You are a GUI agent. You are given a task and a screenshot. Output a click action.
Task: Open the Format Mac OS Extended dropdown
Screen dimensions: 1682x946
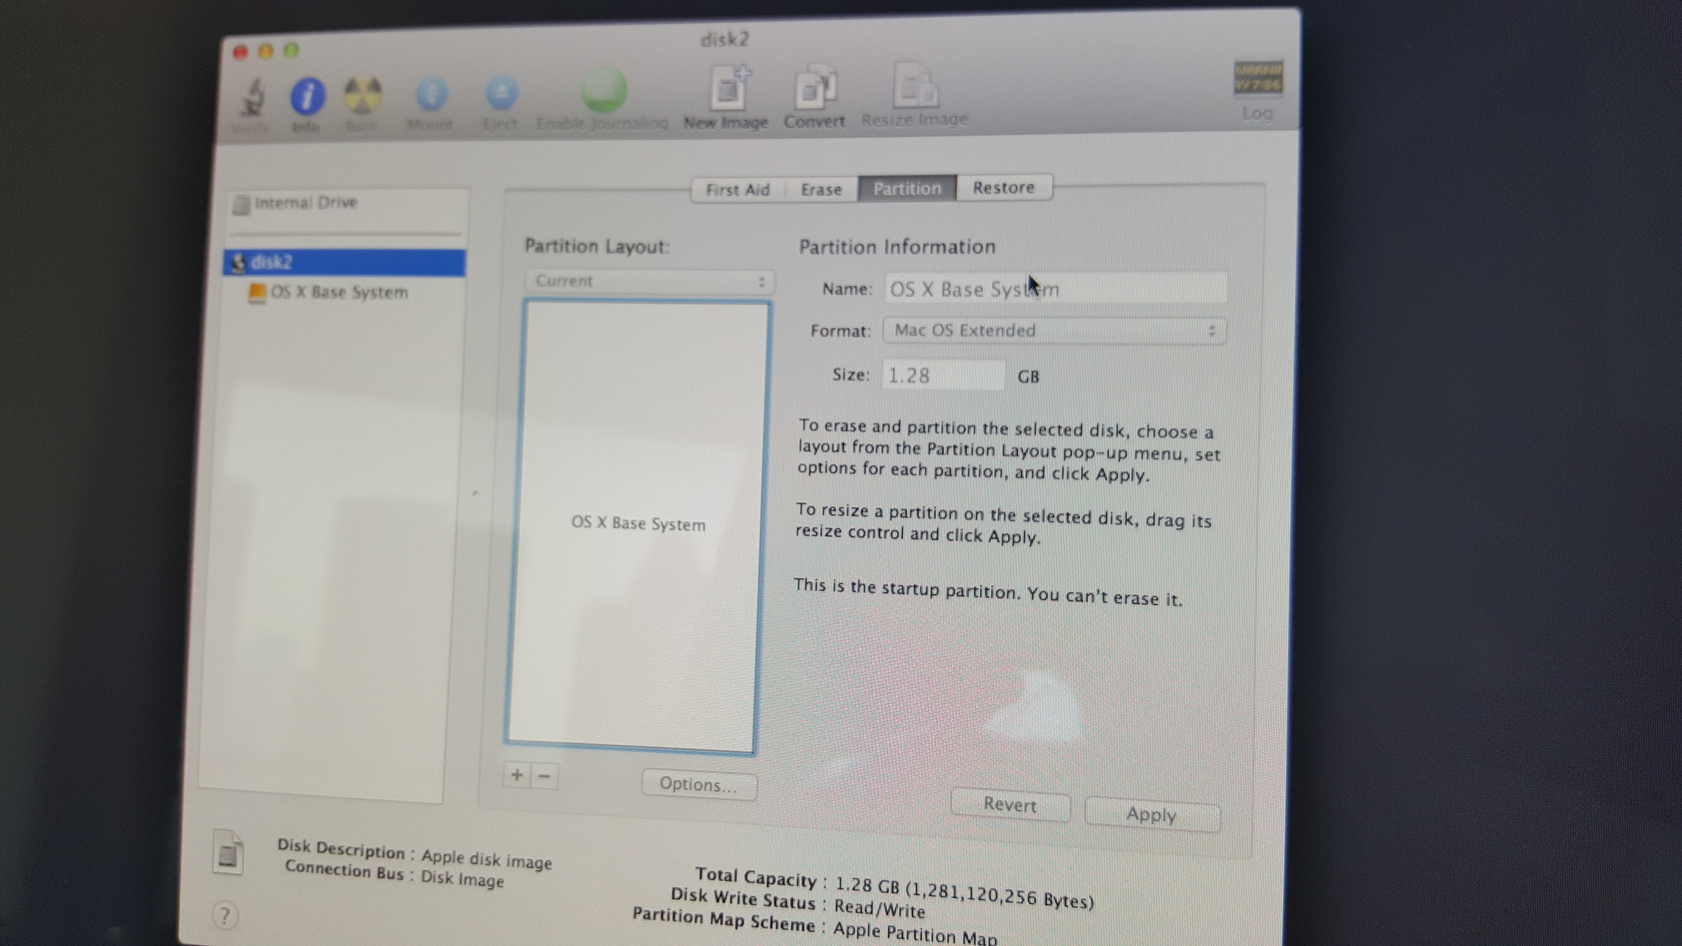pyautogui.click(x=1054, y=331)
